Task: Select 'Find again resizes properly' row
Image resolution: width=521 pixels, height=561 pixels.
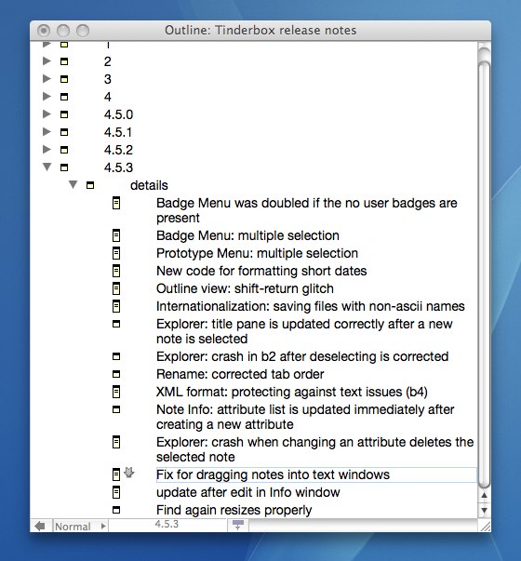Action: (x=234, y=510)
